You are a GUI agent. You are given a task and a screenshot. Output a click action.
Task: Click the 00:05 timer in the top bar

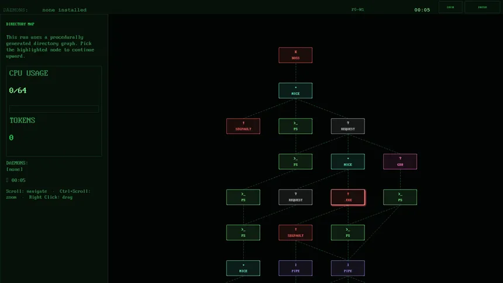pos(422,10)
